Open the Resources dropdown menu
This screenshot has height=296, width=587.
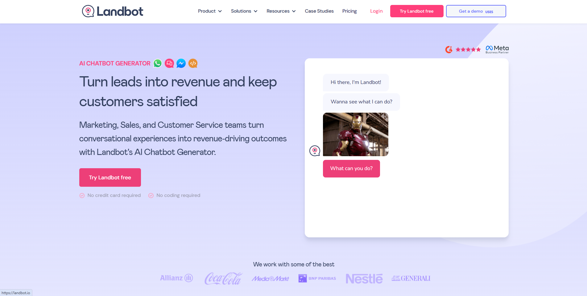[x=281, y=11]
